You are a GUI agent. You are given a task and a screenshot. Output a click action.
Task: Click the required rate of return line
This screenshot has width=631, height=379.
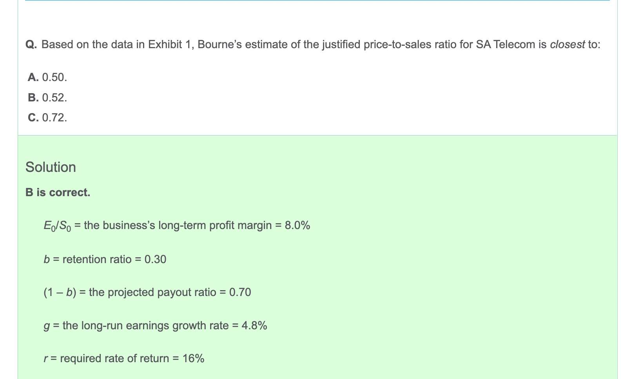tap(124, 359)
